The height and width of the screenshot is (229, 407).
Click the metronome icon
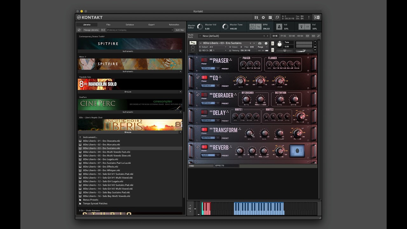tap(279, 27)
